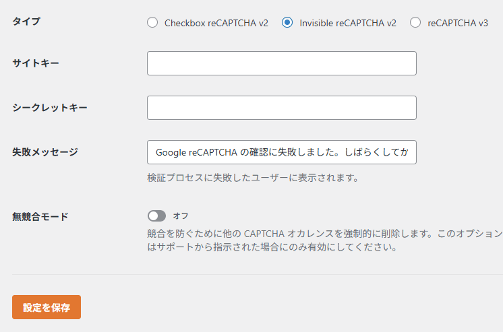503x332 pixels.
Task: Click the 'Invisible reCAPTCHA v2' label text
Action: [x=348, y=23]
